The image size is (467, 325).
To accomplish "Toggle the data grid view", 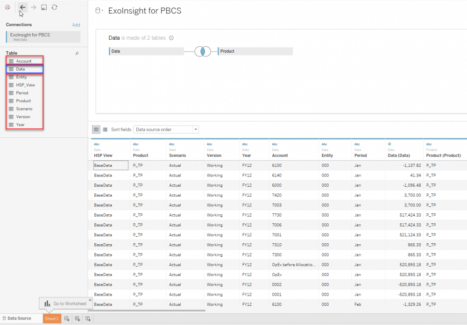I will 96,129.
